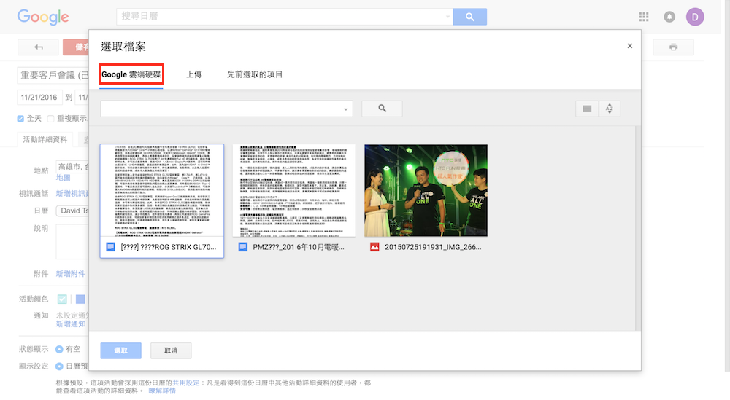The image size is (730, 400).
Task: Toggle the 全天 all-day checkbox
Action: click(x=20, y=119)
